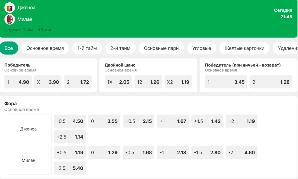Viewport: 298px width, 179px height.
Task: Select Milan win odds 1.72
Action: tap(78, 82)
